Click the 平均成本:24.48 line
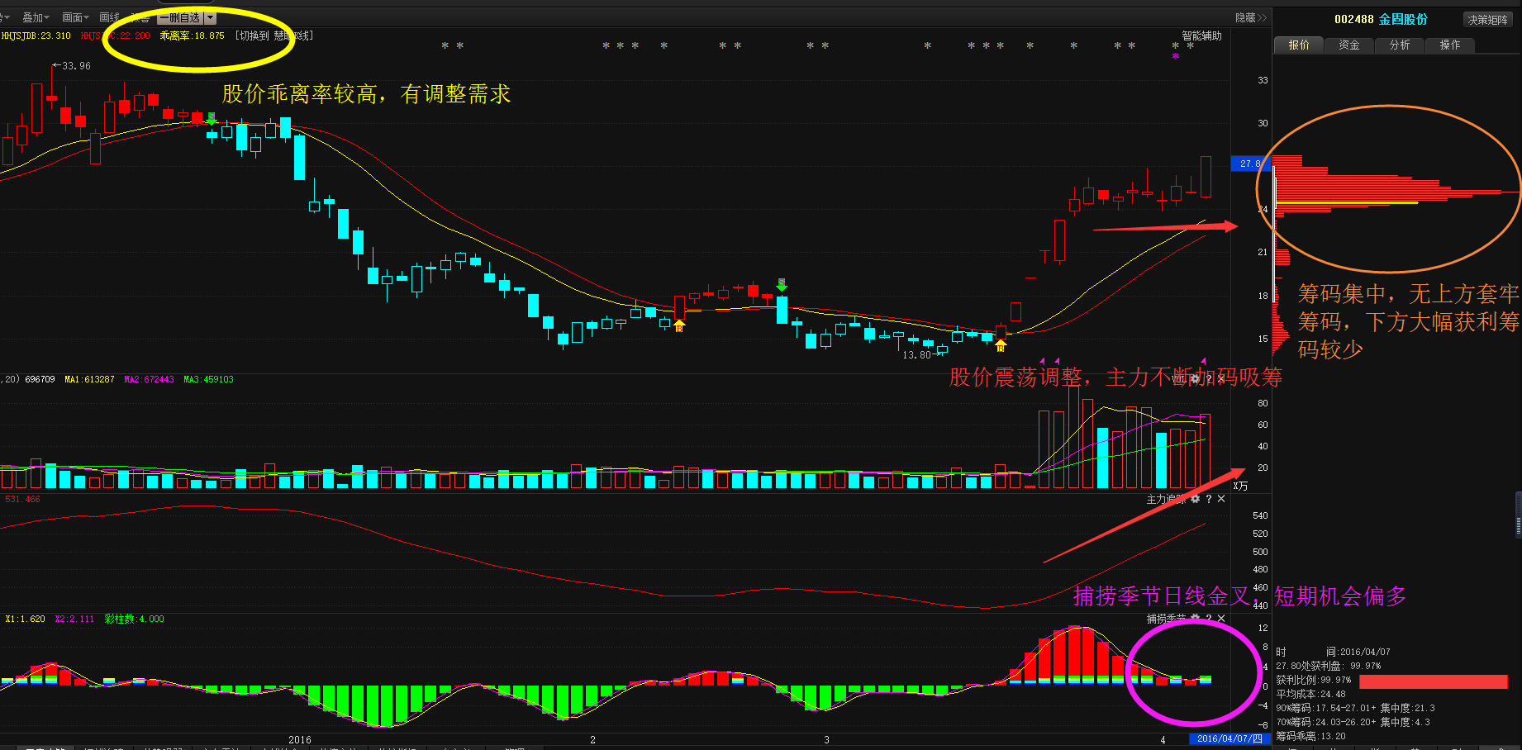This screenshot has width=1522, height=750. point(1310,694)
